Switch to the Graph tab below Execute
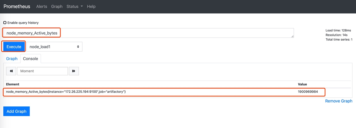 click(12, 59)
